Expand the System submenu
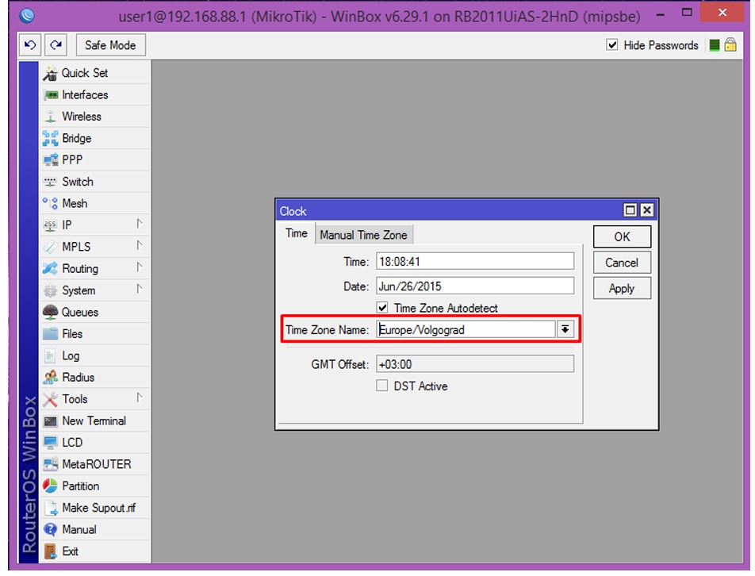This screenshot has height=576, width=755. point(139,290)
